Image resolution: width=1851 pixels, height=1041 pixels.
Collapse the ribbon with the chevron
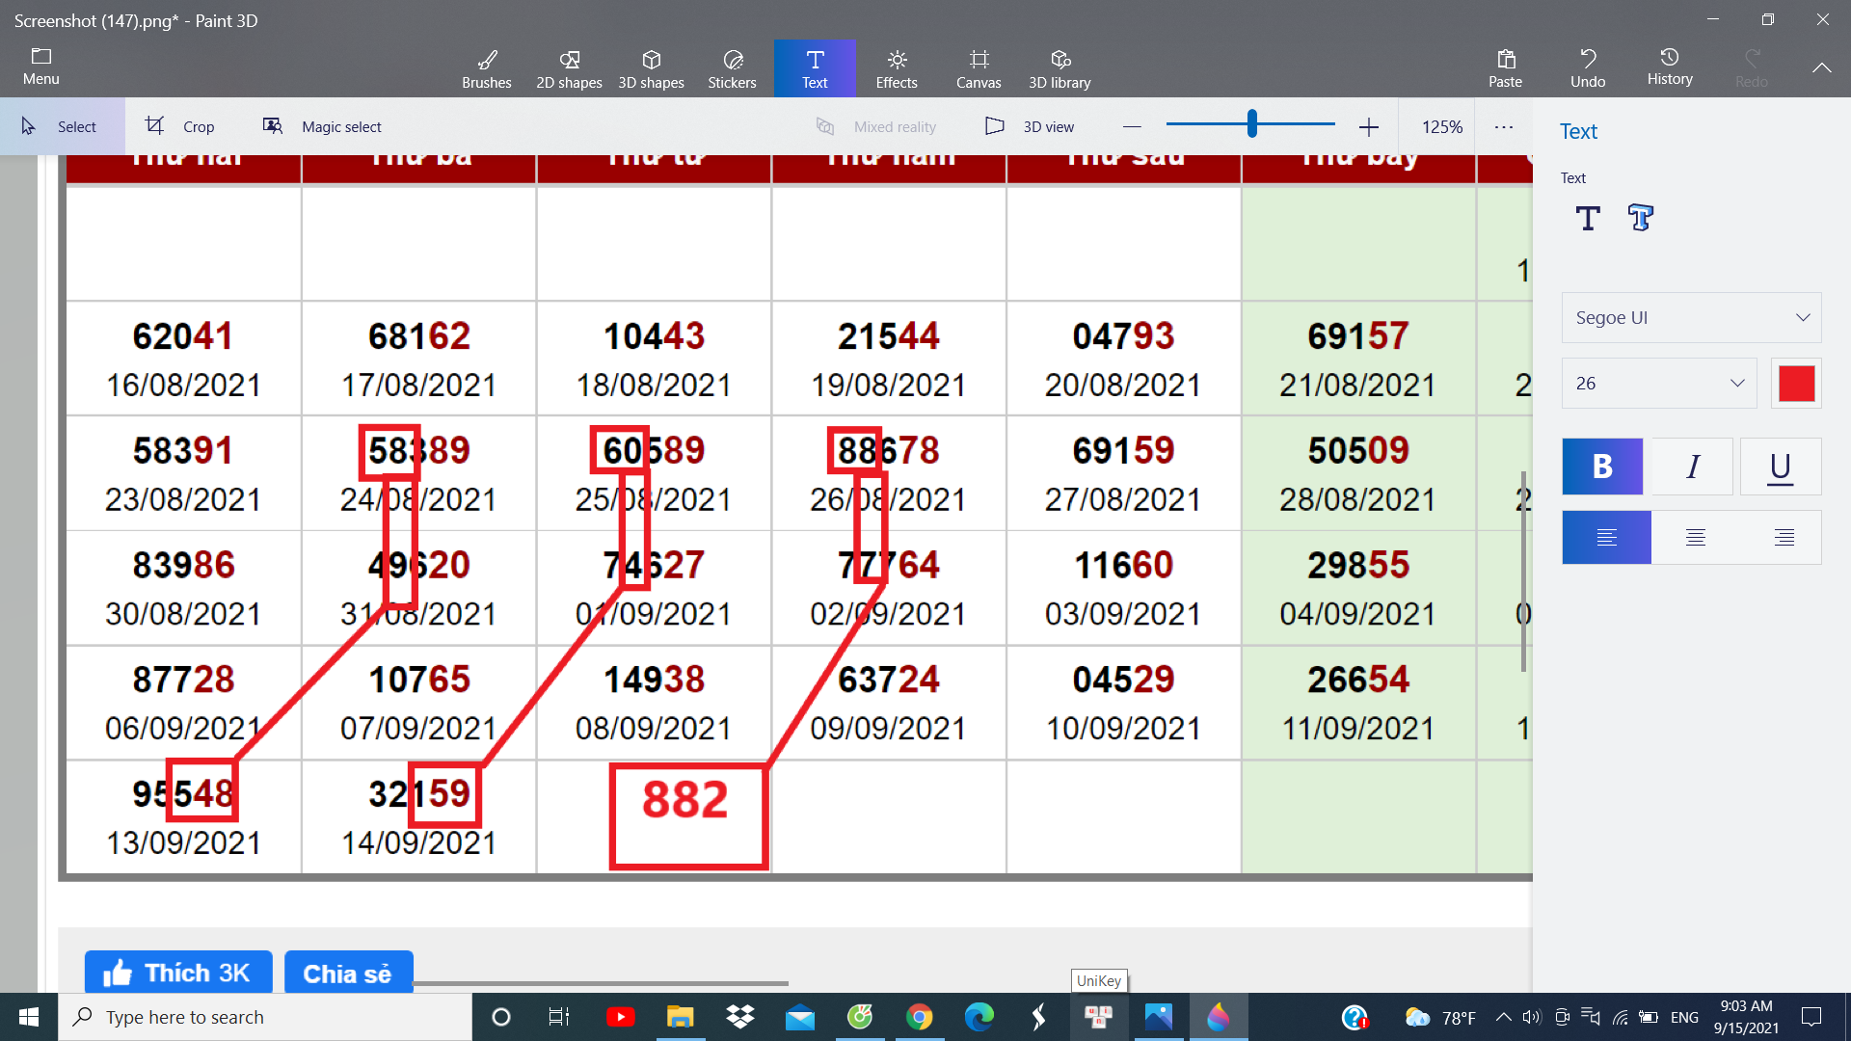(x=1821, y=67)
